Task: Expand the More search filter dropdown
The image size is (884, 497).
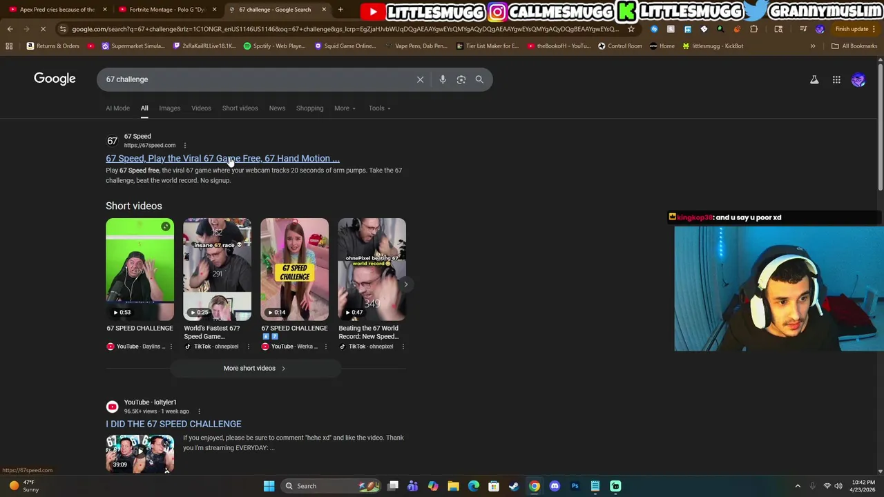Action: [345, 108]
